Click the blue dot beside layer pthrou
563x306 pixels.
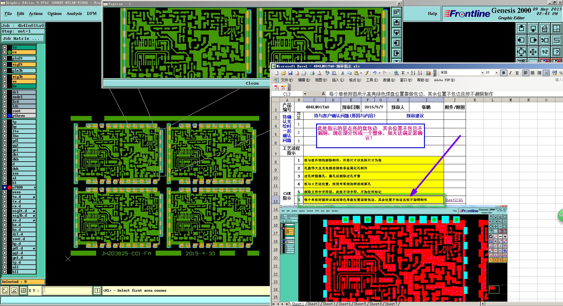[9, 116]
